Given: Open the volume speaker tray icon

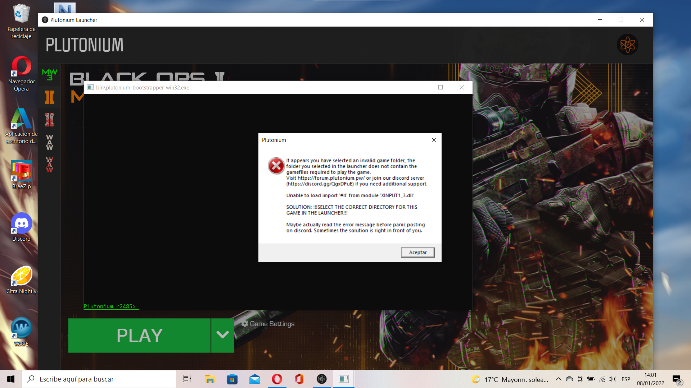Looking at the screenshot, I should coord(612,379).
